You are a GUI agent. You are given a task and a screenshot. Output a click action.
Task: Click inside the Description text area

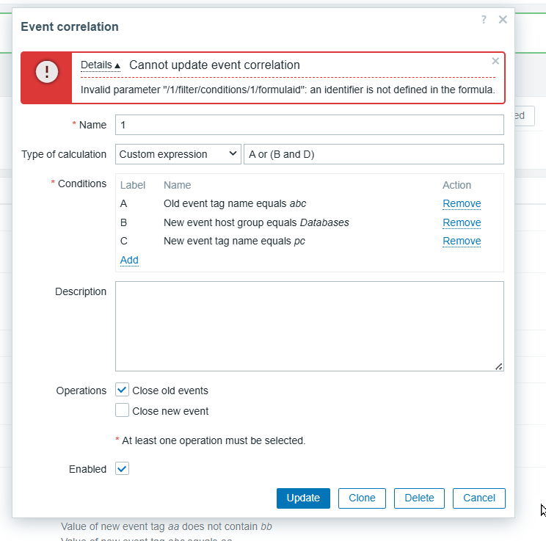(309, 326)
